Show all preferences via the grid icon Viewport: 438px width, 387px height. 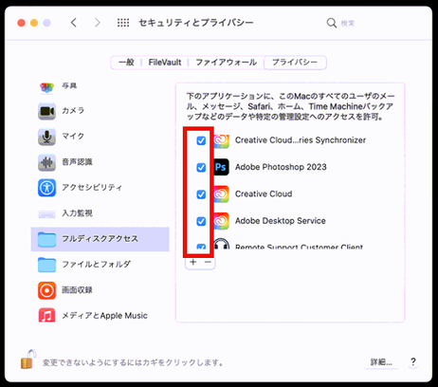pos(123,23)
